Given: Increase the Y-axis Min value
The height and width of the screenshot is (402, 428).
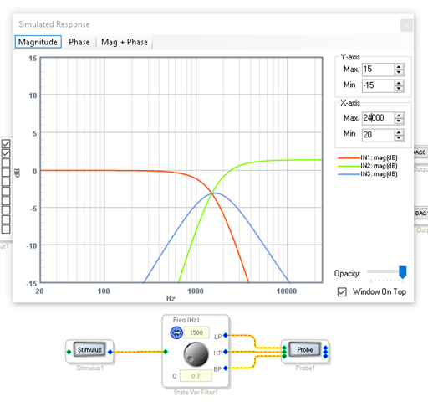Looking at the screenshot, I should (x=399, y=83).
